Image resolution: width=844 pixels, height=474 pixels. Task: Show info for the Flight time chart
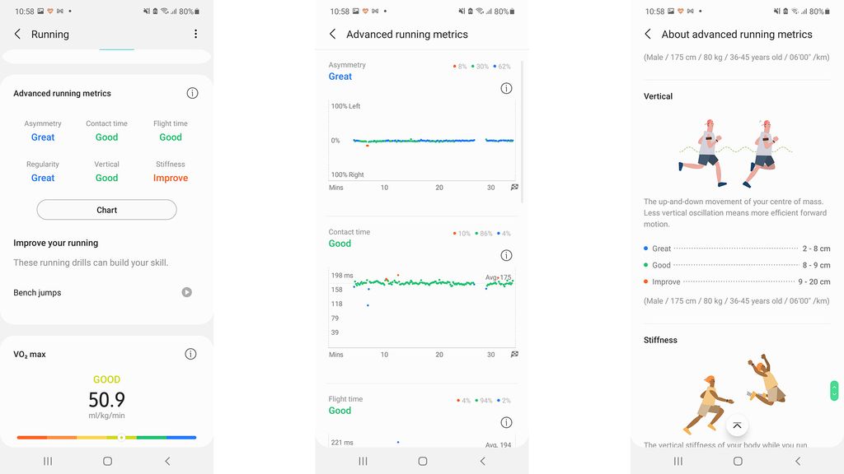506,423
